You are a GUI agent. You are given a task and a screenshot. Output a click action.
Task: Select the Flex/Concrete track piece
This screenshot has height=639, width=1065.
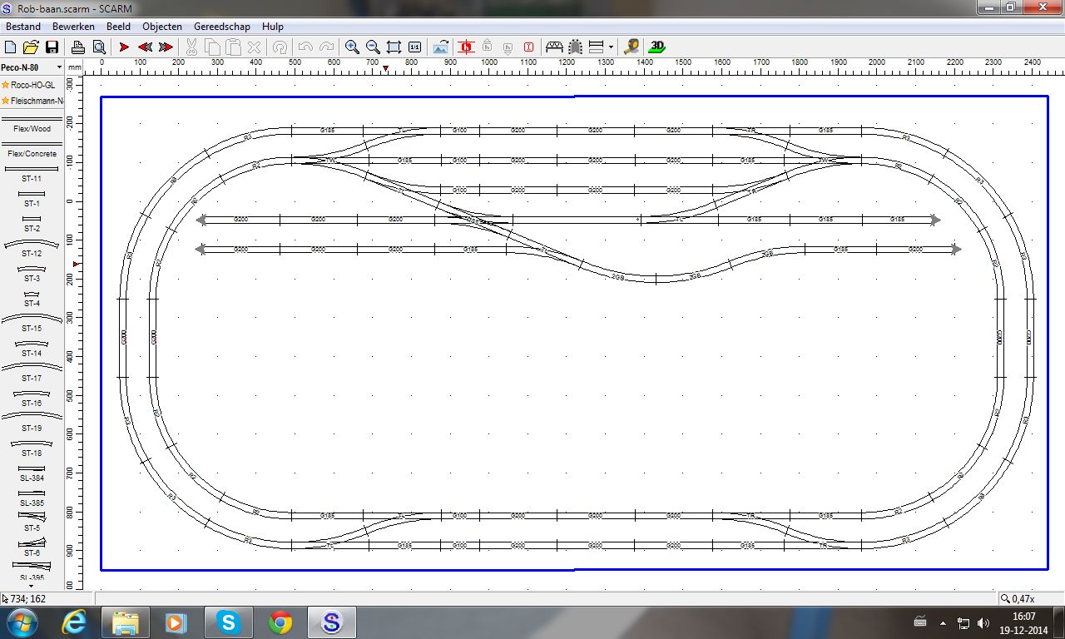[x=32, y=151]
